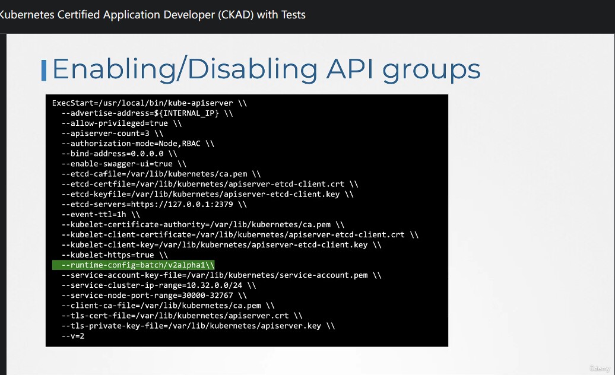Click the '--etcd-servers=https://127.0.0.1:2379' line
Viewport: 615px width, 375px height.
coord(154,205)
